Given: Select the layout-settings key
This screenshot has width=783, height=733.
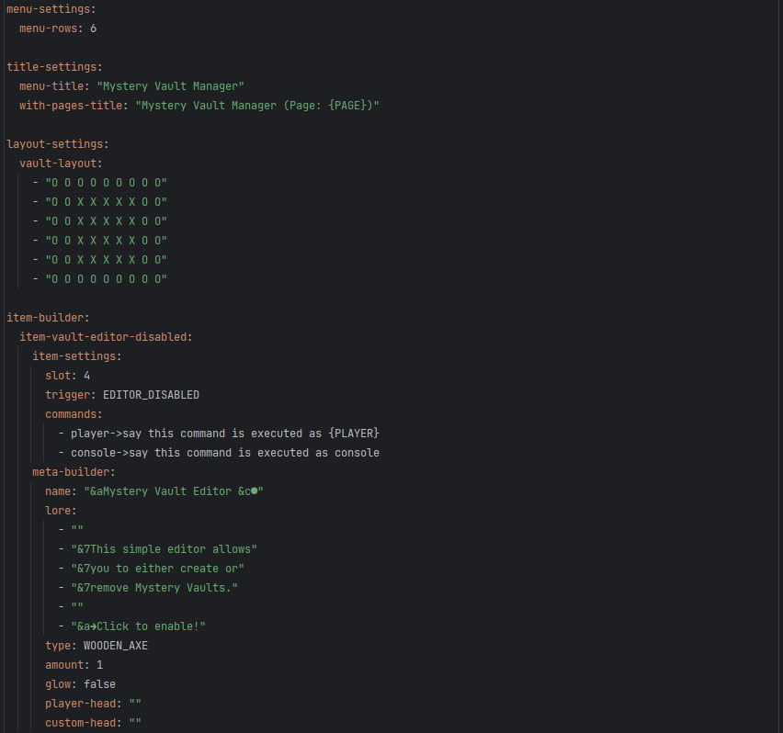Looking at the screenshot, I should pos(54,144).
